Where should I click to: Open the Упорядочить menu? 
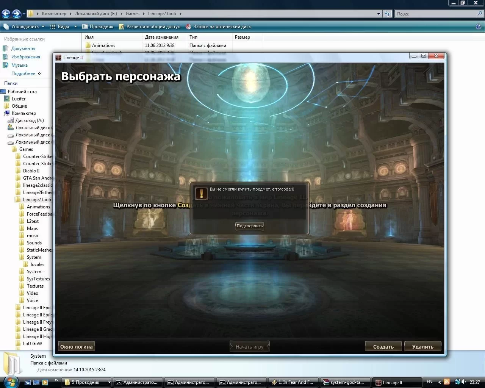tap(24, 27)
